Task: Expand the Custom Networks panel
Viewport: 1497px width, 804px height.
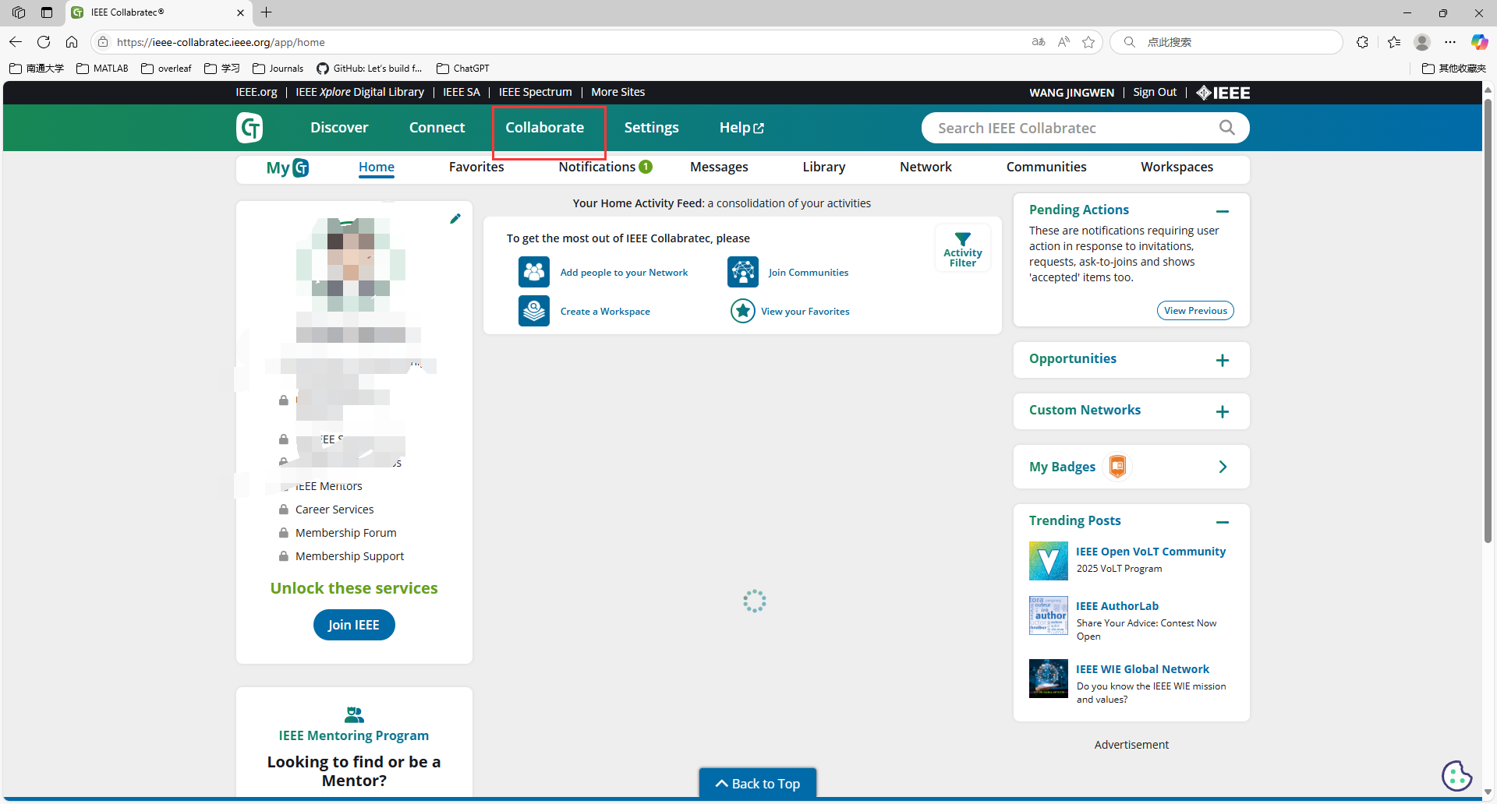Action: 1223,411
